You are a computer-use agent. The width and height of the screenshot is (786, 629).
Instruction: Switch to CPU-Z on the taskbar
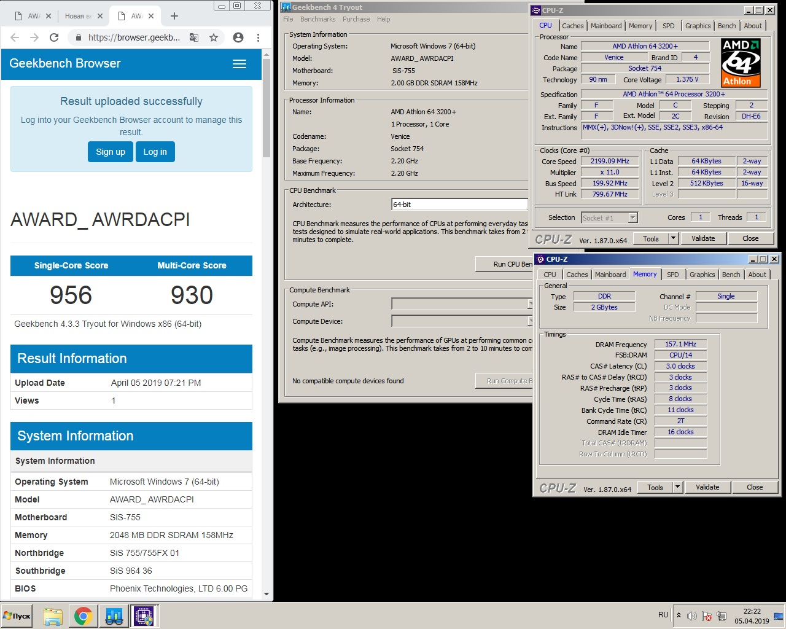pos(144,616)
